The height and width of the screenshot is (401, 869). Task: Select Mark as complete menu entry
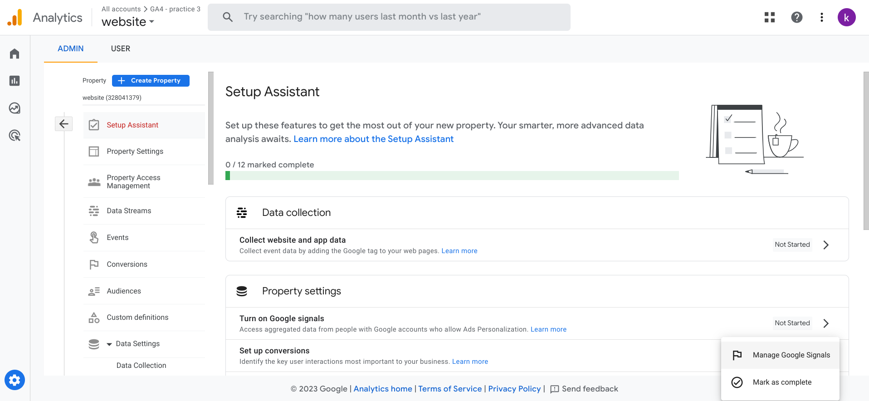tap(780, 382)
